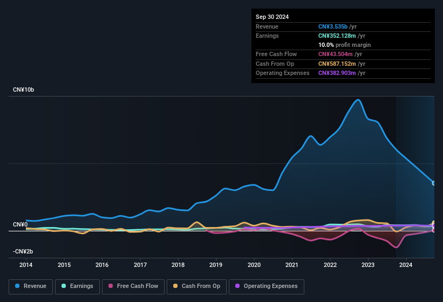
Task: Select the 2021 x-axis label
Action: [292, 265]
